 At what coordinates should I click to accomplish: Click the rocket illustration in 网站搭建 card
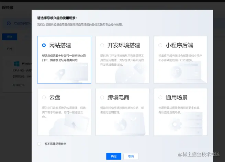pyautogui.click(x=60, y=73)
